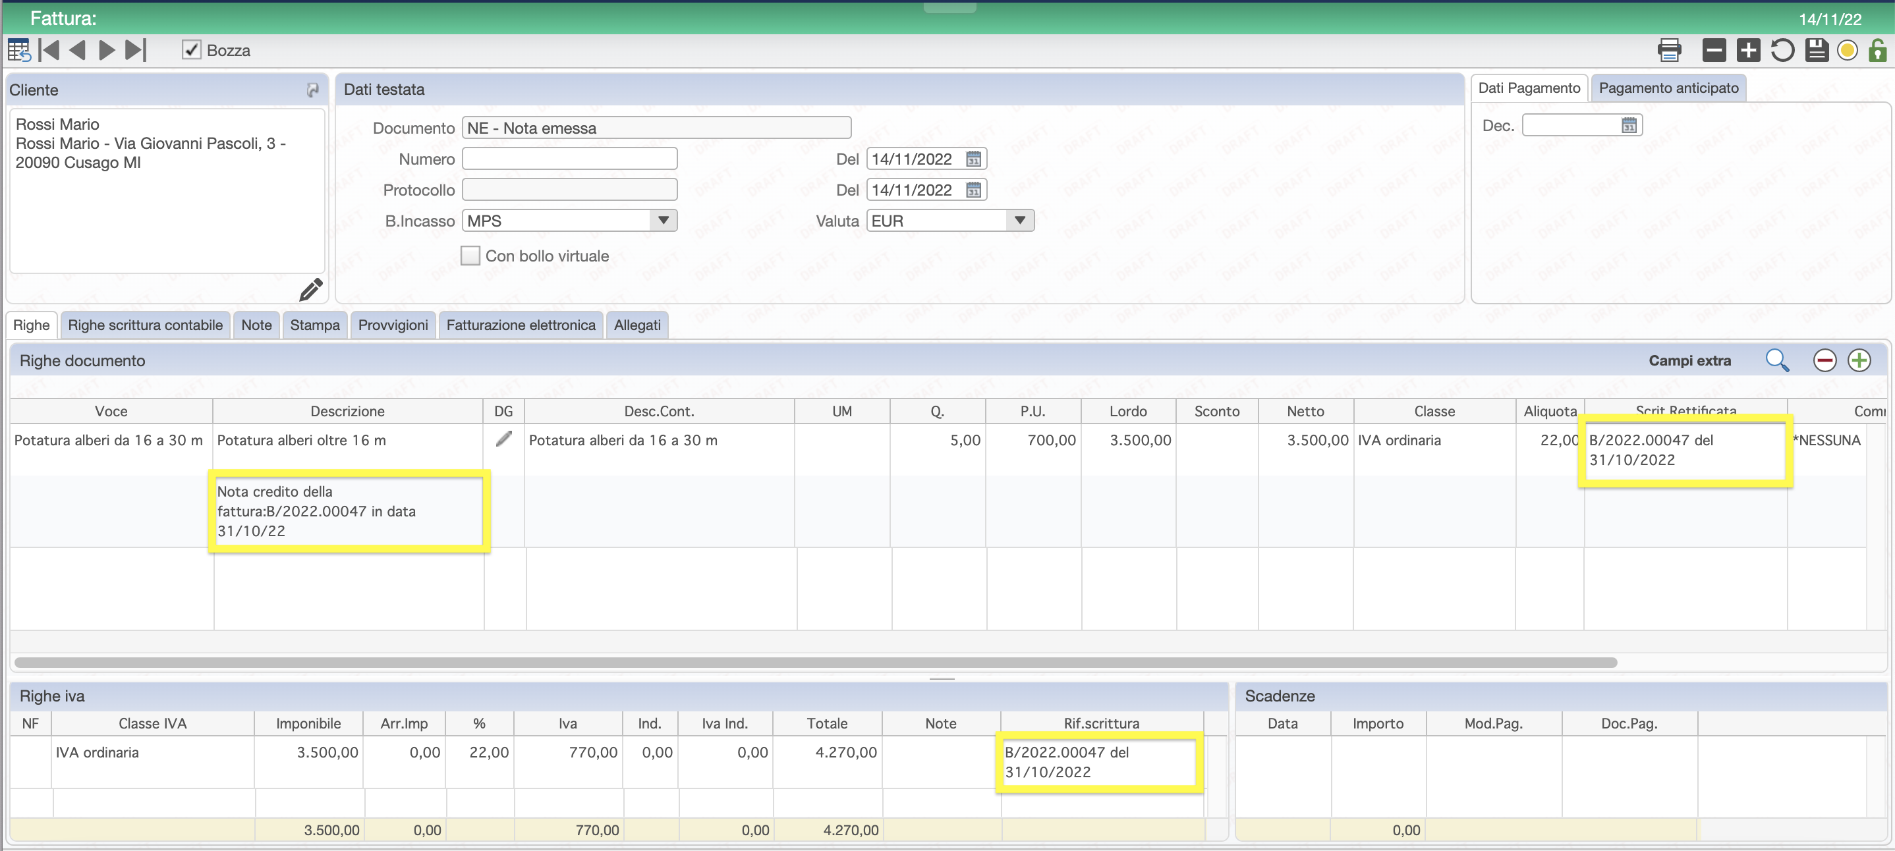Viewport: 1895px width, 851px height.
Task: Click the Scrit.Rettificata cell B/2022.00047
Action: (x=1685, y=449)
